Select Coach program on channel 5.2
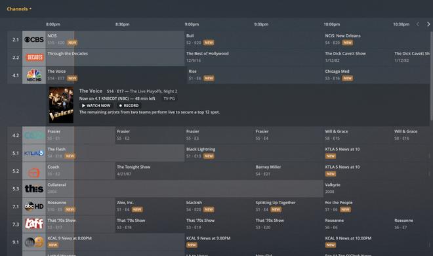This screenshot has height=256, width=433. pyautogui.click(x=80, y=171)
